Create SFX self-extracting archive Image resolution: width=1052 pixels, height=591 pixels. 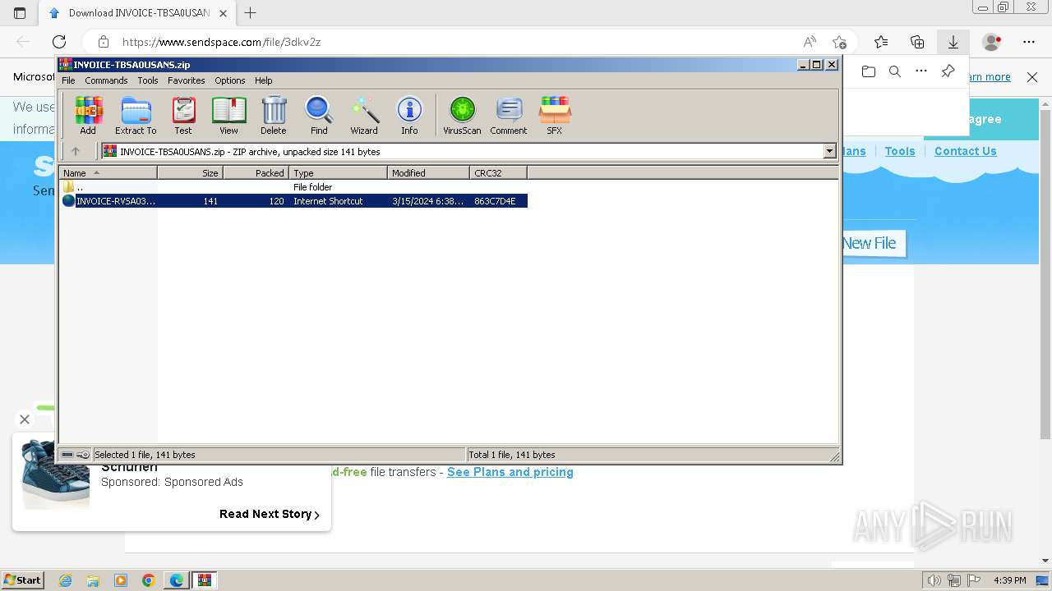(555, 115)
